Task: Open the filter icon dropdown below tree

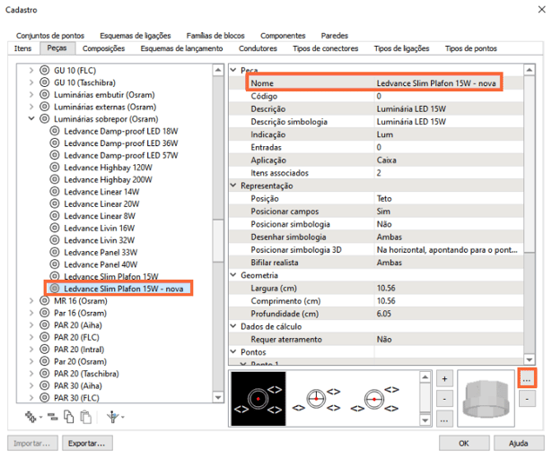Action: tap(114, 416)
